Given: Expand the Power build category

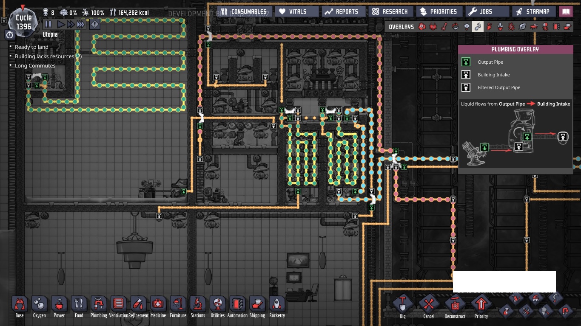Looking at the screenshot, I should tap(59, 306).
